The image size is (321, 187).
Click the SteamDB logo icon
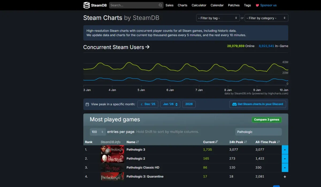[x=86, y=5]
